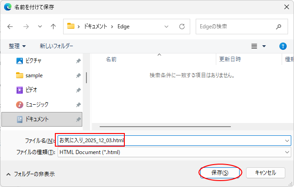Viewport: 294px width, 187px height.
Task: Click the ミュージック note icon in sidebar
Action: click(x=20, y=105)
